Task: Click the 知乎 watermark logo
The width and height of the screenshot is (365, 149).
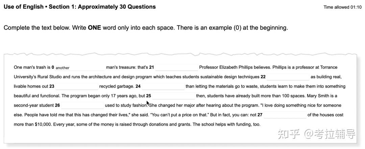Action: (289, 134)
